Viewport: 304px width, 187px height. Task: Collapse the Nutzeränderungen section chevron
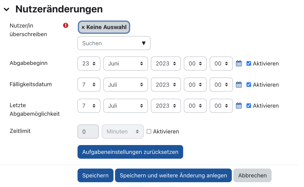6,9
